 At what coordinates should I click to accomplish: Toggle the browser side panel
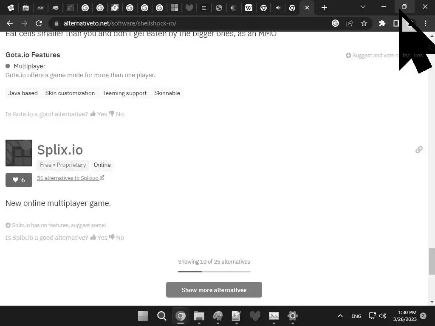click(396, 23)
